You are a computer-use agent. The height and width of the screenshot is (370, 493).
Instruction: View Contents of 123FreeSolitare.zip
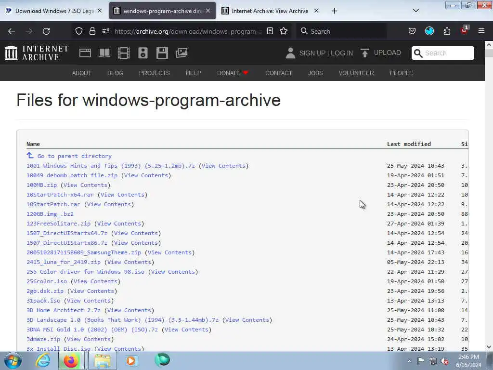[x=119, y=224]
